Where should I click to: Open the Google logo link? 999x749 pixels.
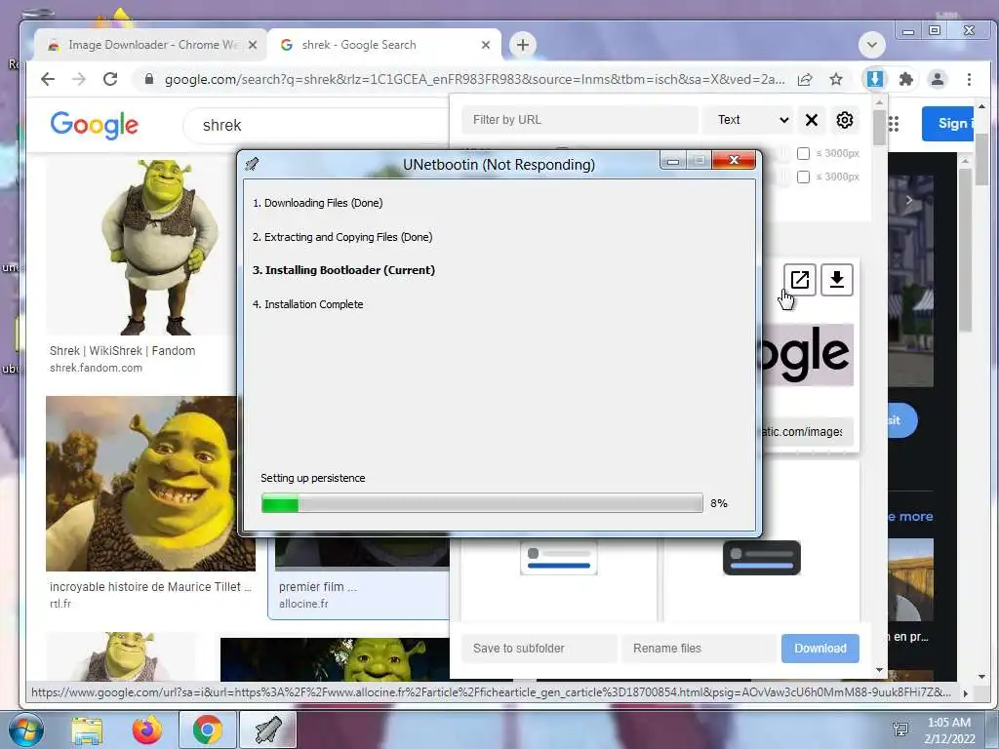tap(95, 125)
